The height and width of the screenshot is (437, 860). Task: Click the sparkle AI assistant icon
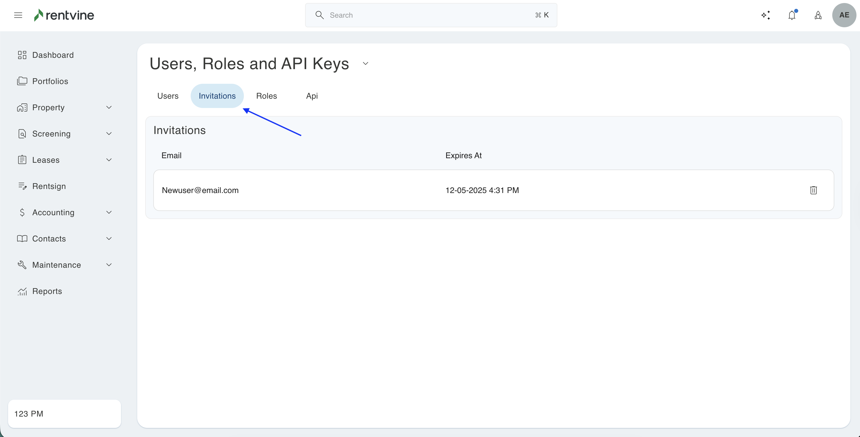coord(765,15)
